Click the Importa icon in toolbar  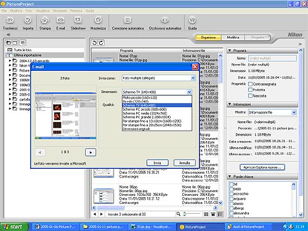pyautogui.click(x=28, y=23)
